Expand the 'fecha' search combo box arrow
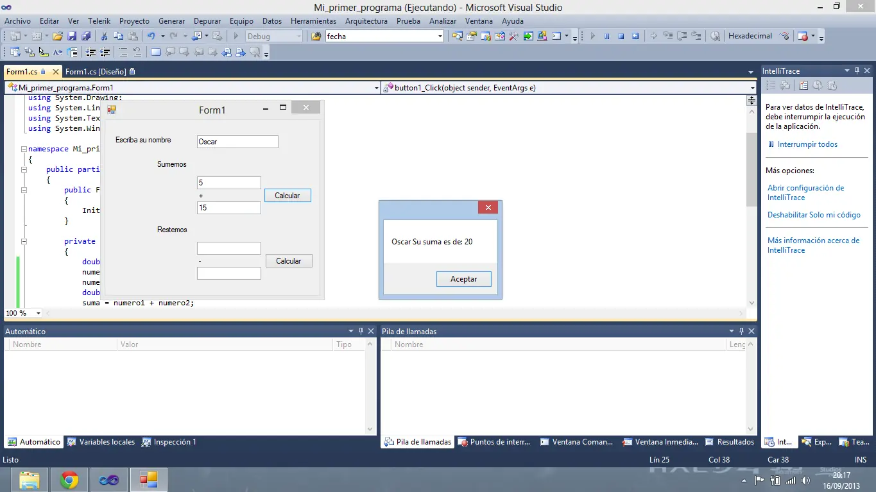The width and height of the screenshot is (876, 492). [440, 37]
